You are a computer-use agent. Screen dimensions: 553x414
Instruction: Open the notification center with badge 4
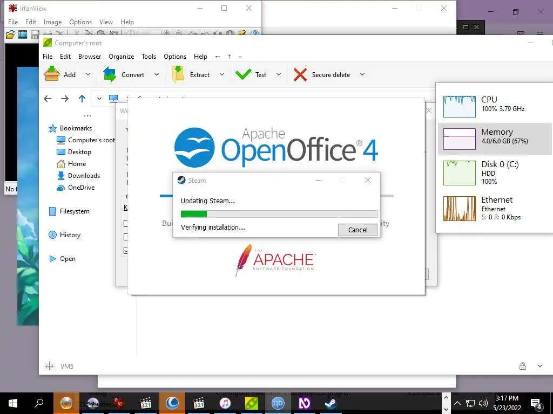tap(536, 404)
